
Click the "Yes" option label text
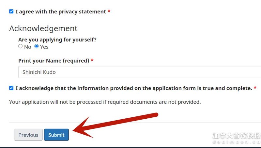[x=44, y=47]
